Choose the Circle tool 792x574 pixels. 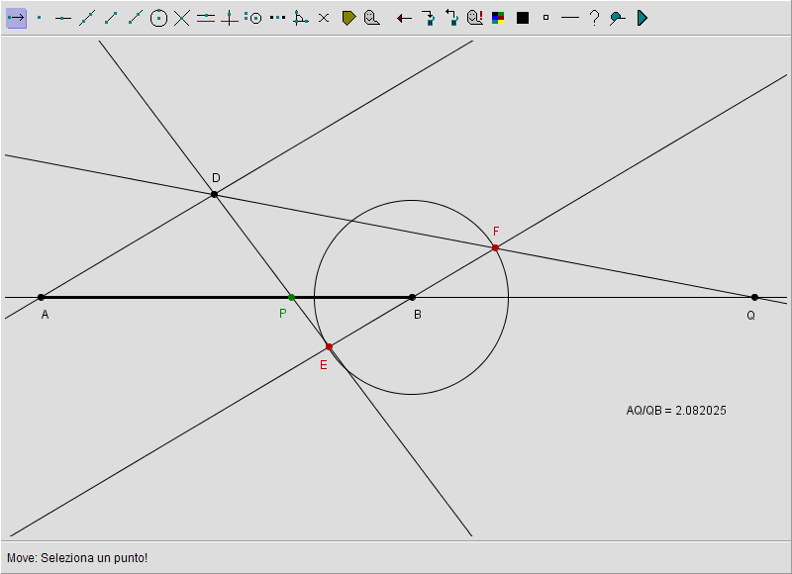click(x=158, y=18)
